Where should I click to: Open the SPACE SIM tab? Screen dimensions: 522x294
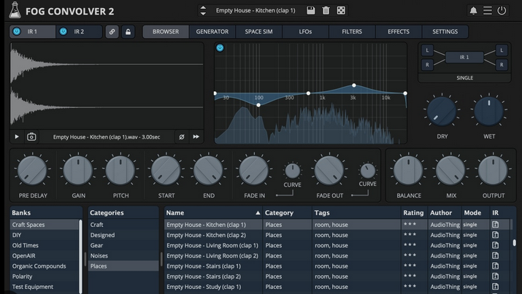(258, 31)
